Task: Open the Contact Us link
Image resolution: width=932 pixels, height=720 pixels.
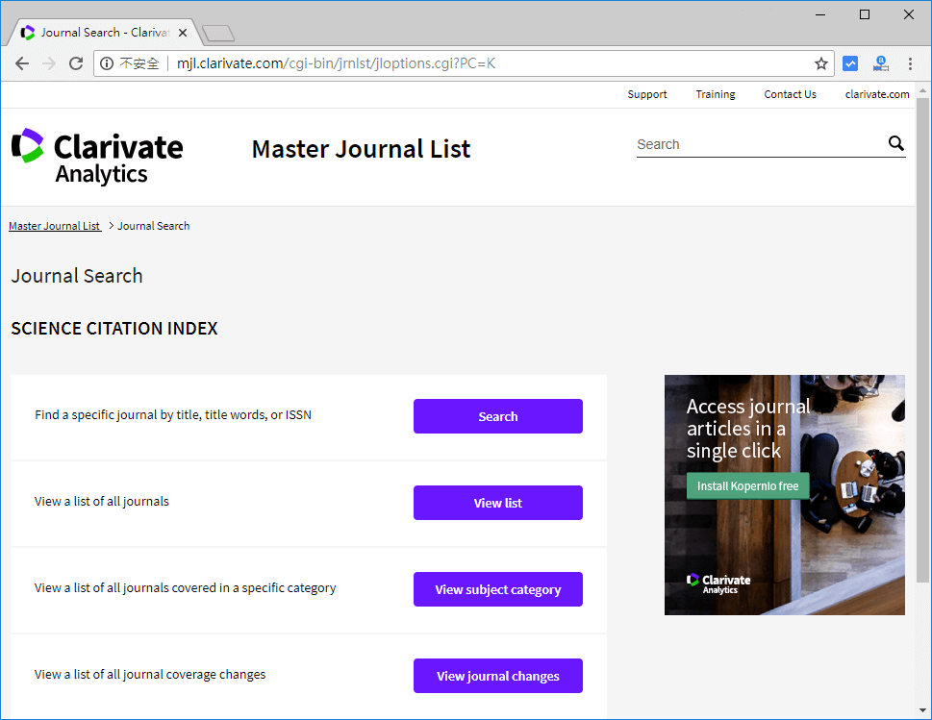Action: tap(790, 94)
